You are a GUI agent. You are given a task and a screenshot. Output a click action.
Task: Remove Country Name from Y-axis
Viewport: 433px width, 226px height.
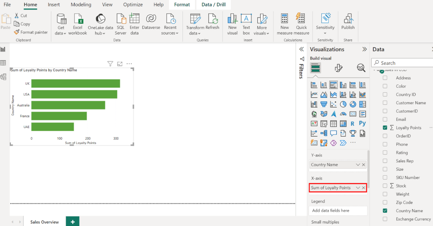[364, 165]
